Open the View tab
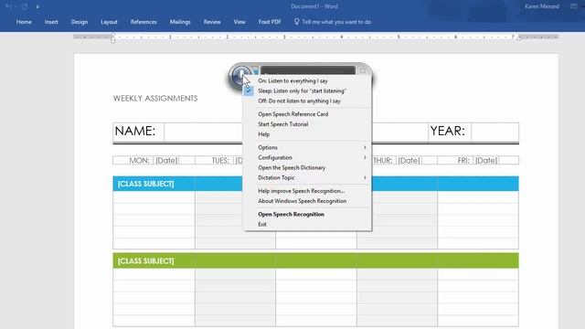Screen dimensions: 585x329 click(239, 22)
